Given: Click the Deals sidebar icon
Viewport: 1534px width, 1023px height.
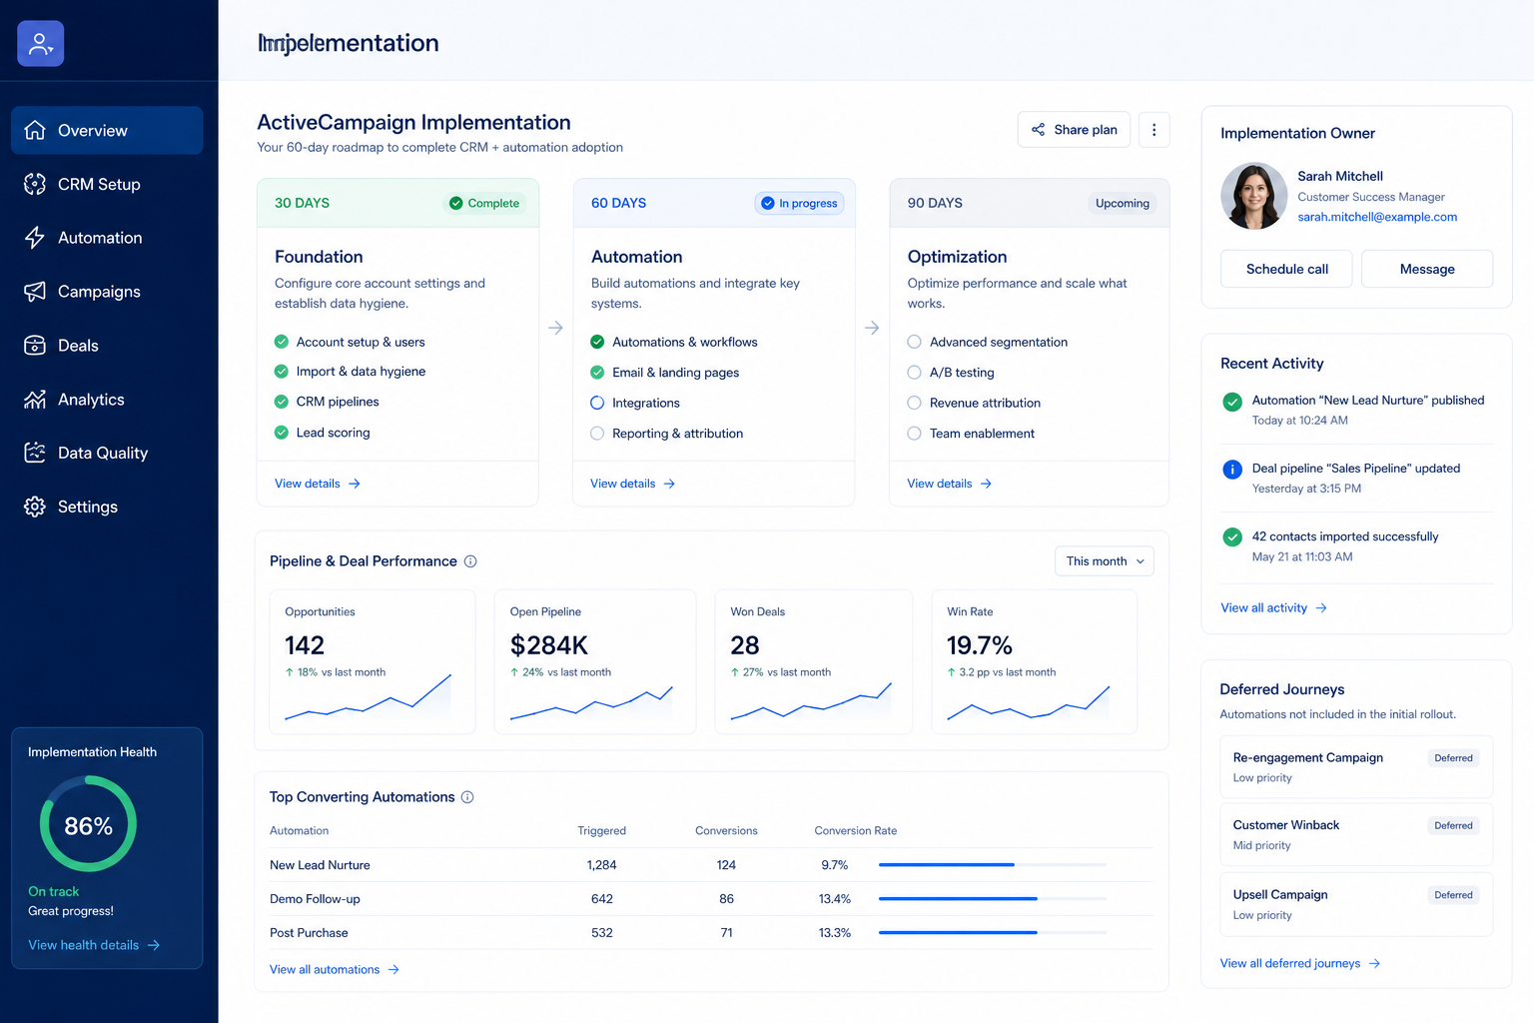Looking at the screenshot, I should click(x=35, y=346).
